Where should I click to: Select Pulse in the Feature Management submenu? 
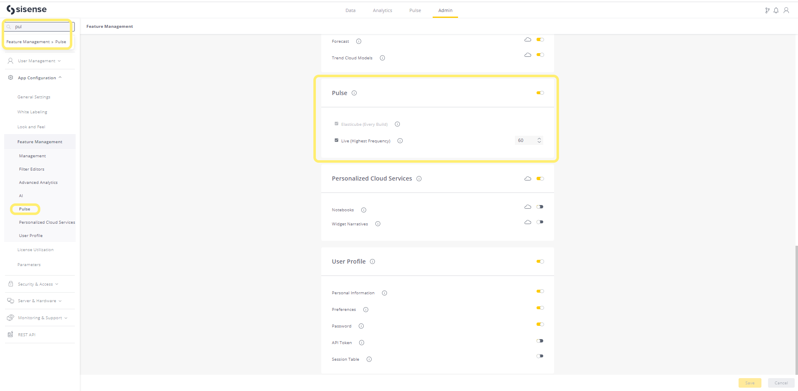point(25,209)
